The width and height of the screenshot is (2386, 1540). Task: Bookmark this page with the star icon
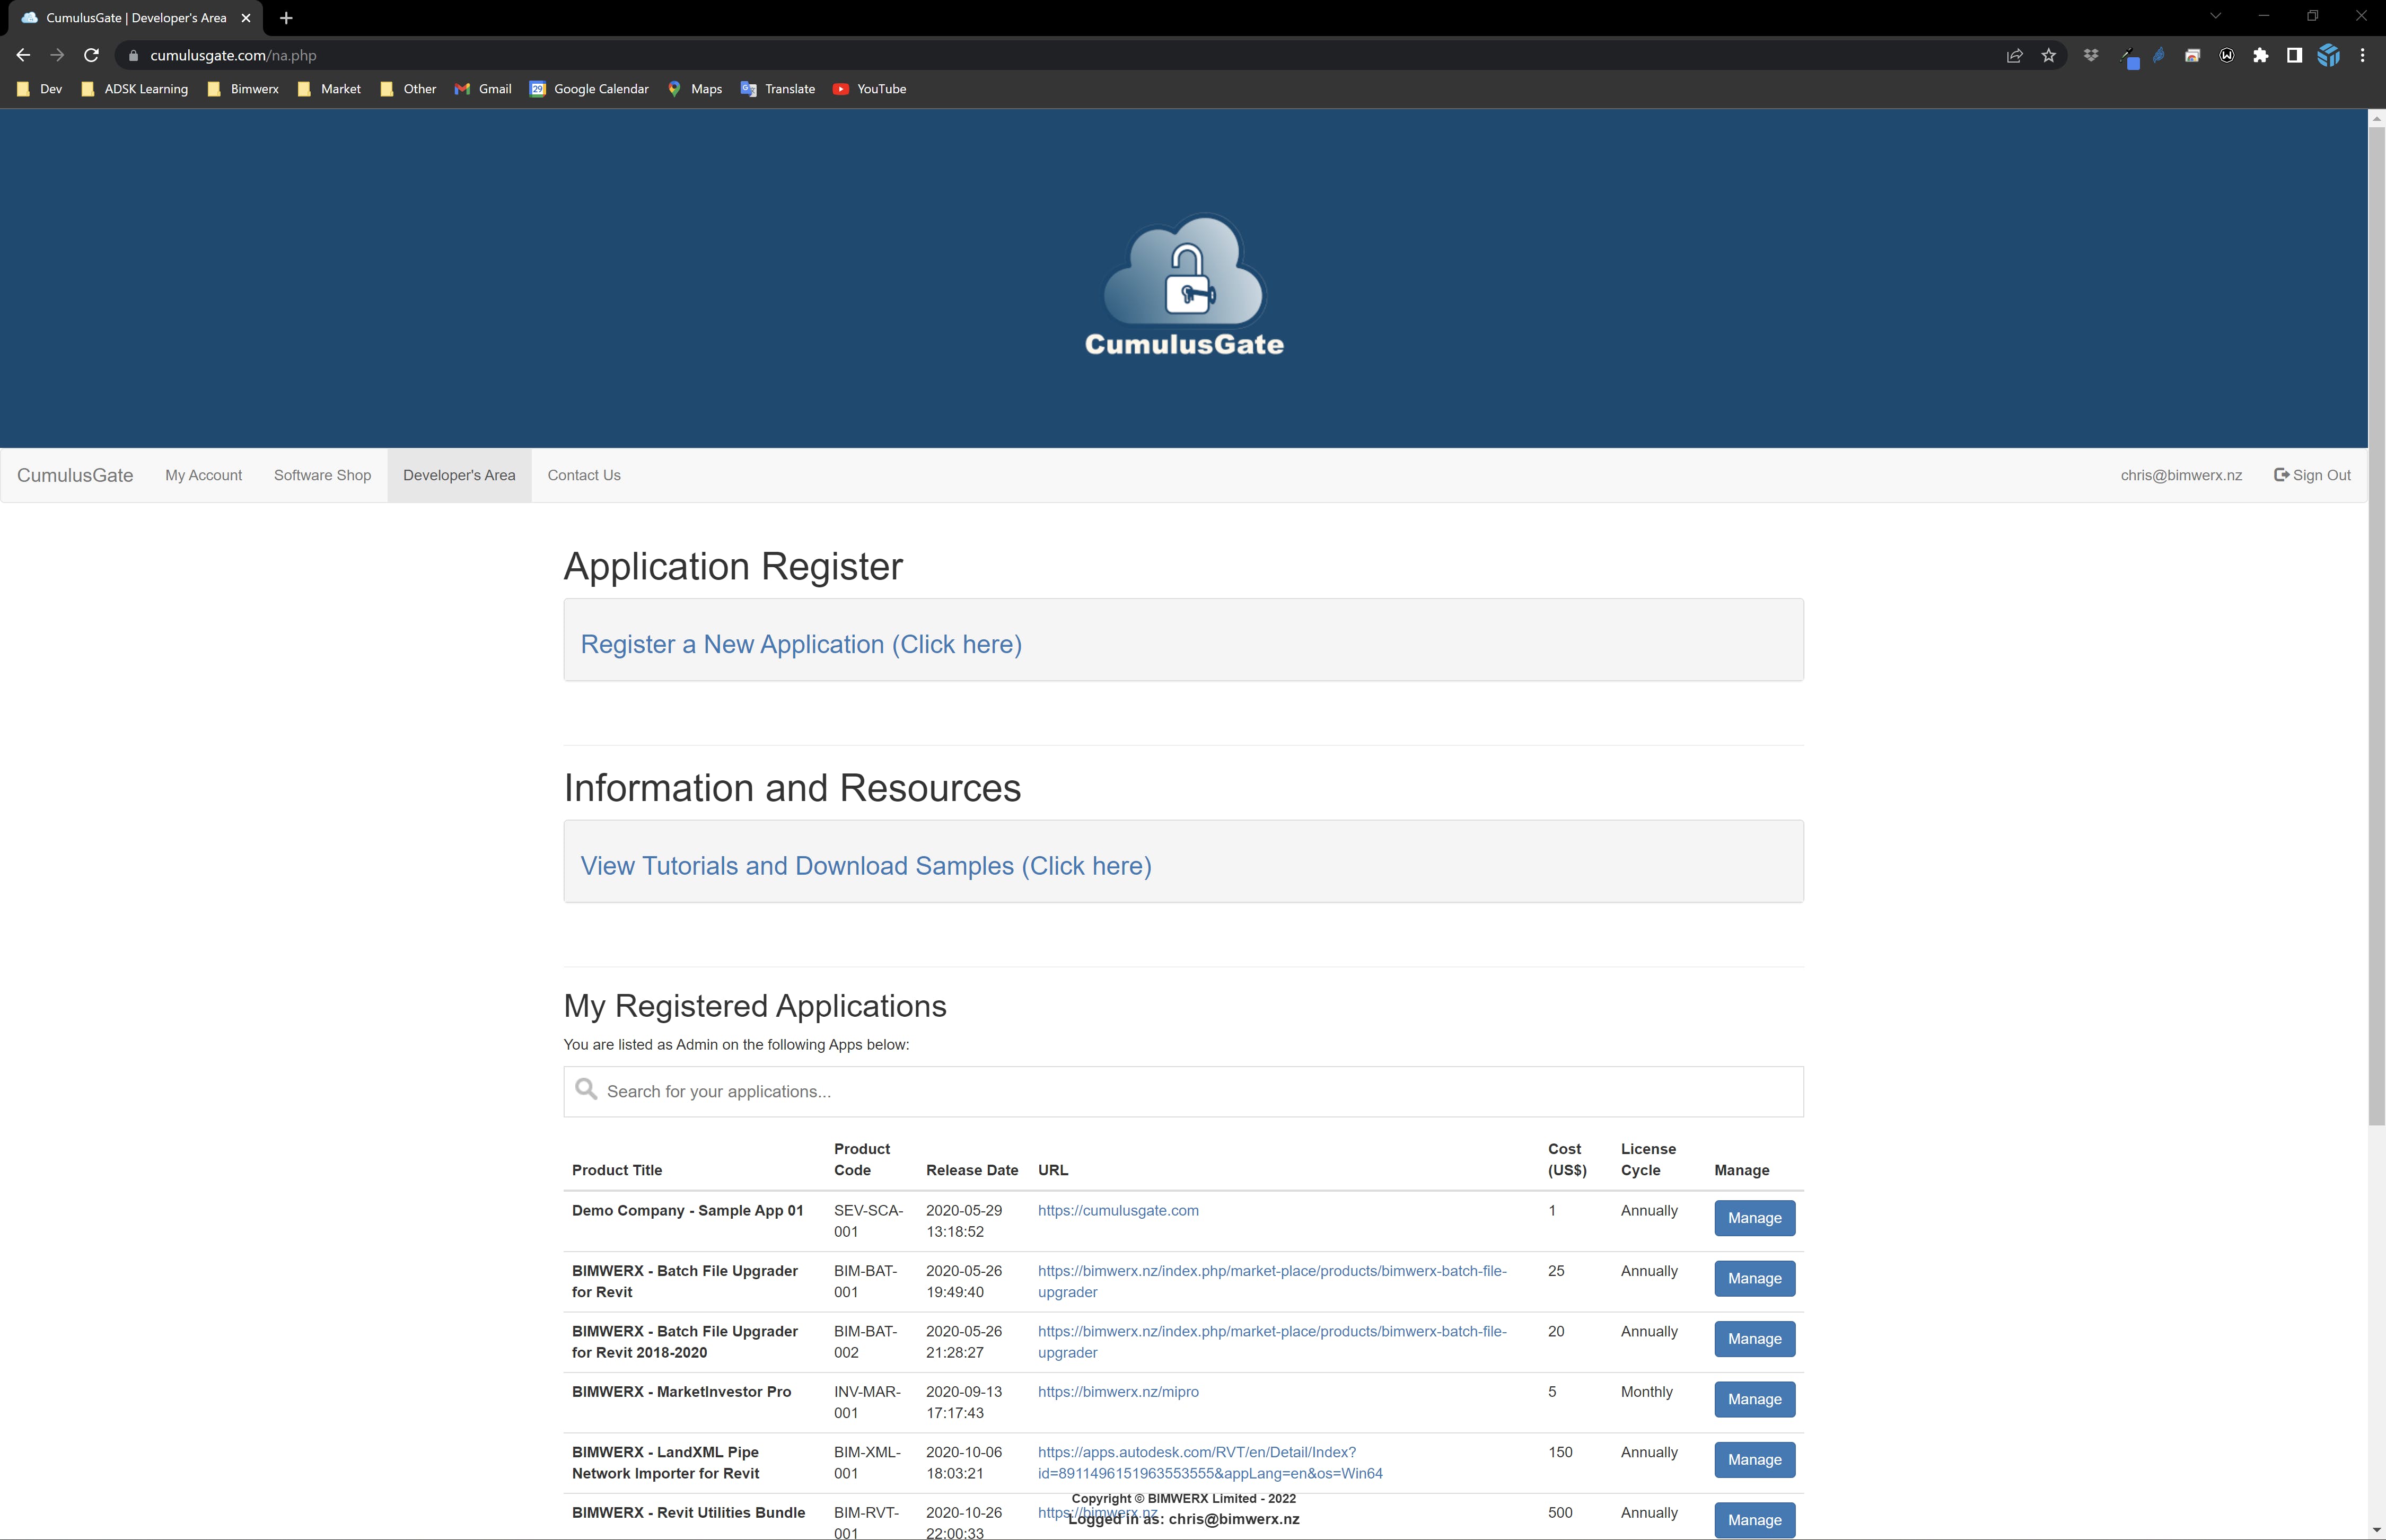[2049, 56]
